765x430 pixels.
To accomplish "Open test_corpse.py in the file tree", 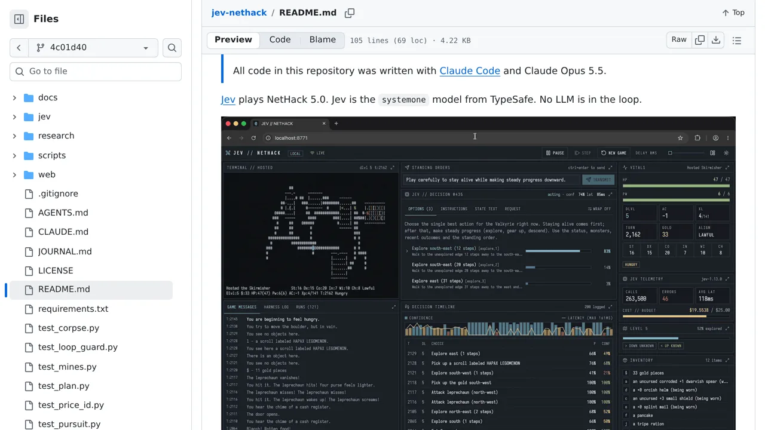I will coord(69,328).
